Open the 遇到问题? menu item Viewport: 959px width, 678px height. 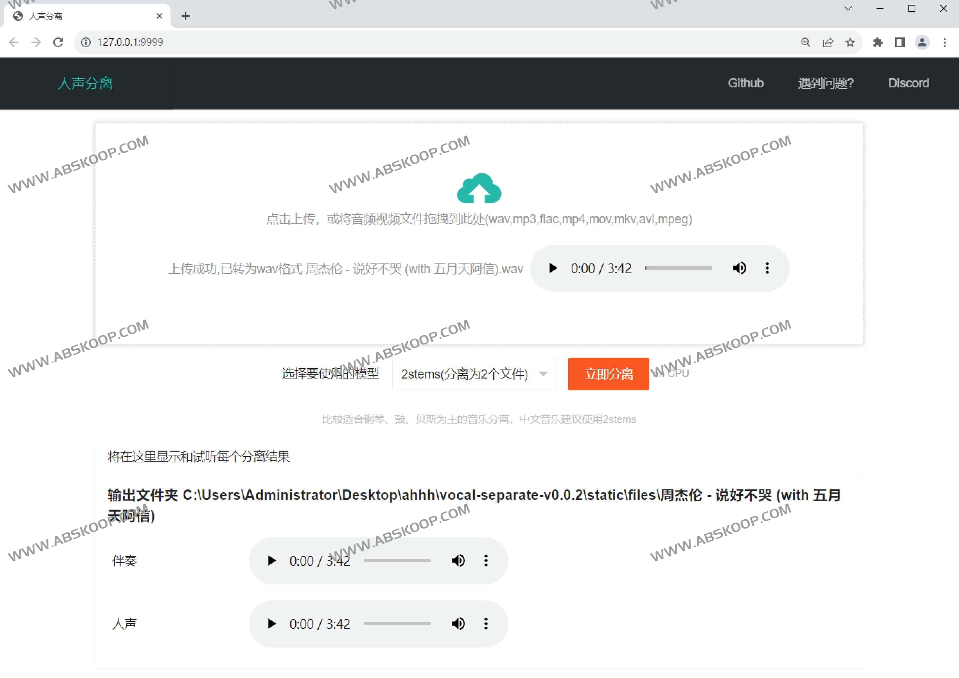coord(825,83)
